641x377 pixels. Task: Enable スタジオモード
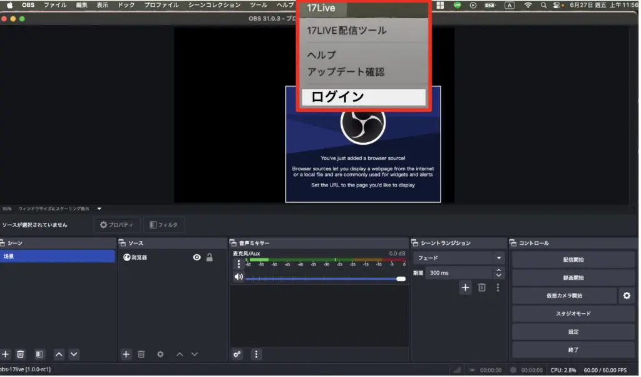click(x=573, y=314)
